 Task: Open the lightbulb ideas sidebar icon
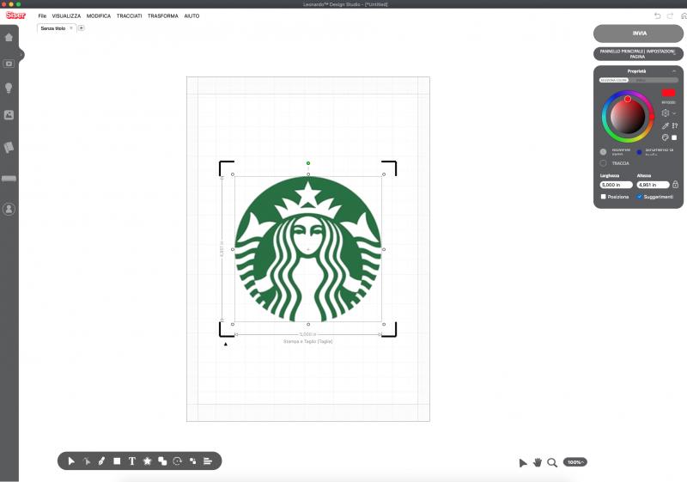[x=9, y=88]
